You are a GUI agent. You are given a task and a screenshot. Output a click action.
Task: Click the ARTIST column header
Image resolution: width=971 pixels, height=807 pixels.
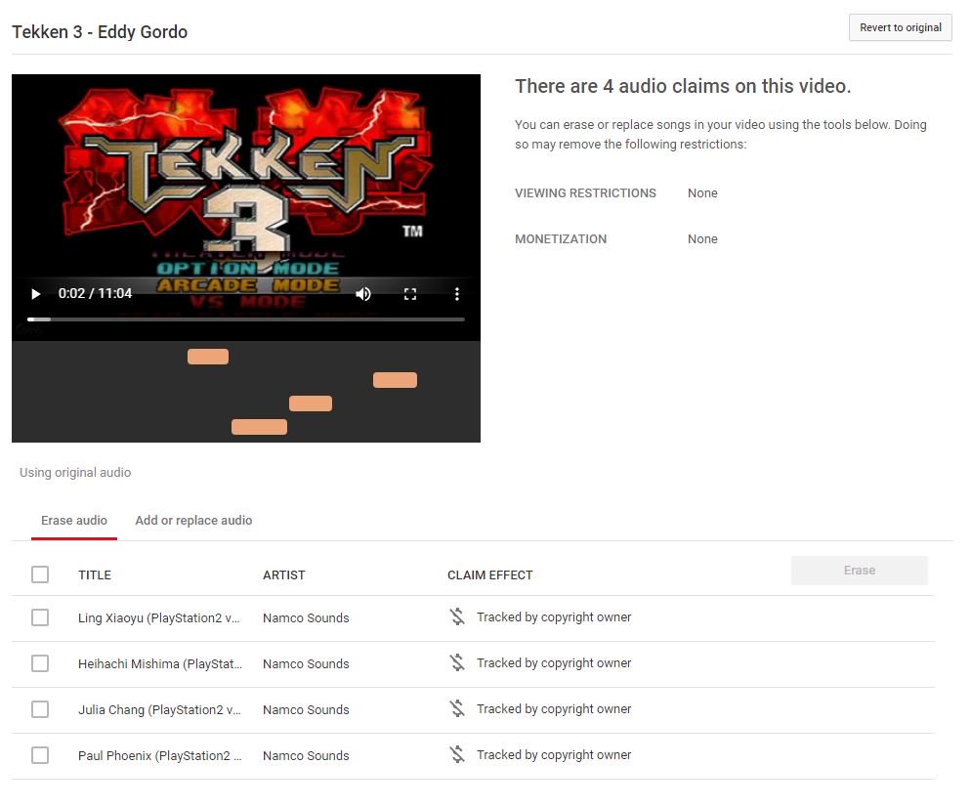click(283, 574)
